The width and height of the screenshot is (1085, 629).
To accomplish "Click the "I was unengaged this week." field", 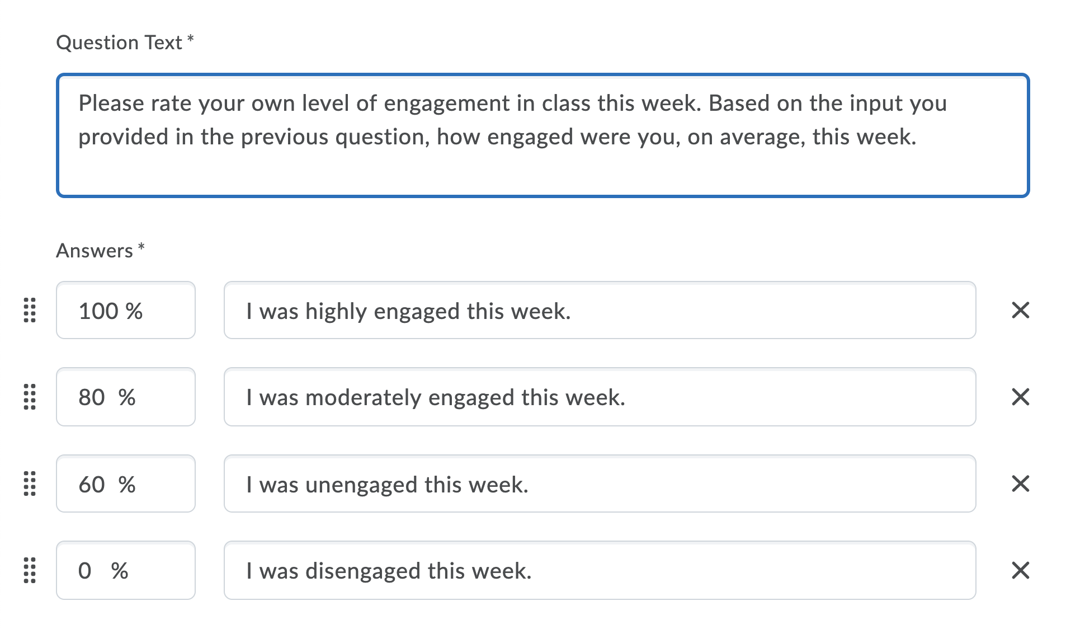I will tap(598, 485).
